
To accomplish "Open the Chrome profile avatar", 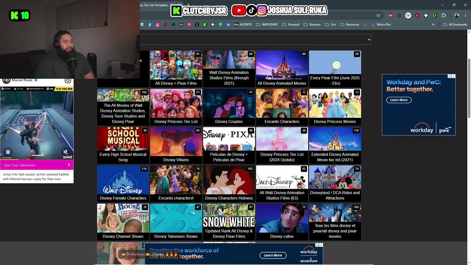I will click(457, 15).
